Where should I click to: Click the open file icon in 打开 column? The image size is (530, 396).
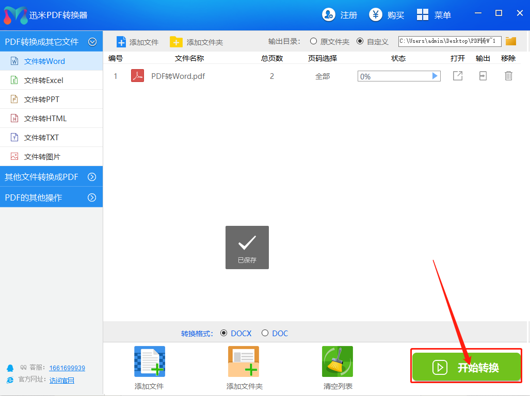pyautogui.click(x=457, y=76)
